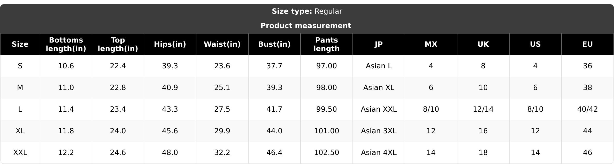This screenshot has height=164, width=614.
Task: Select the 10.6 bottoms length cell
Action: point(66,66)
